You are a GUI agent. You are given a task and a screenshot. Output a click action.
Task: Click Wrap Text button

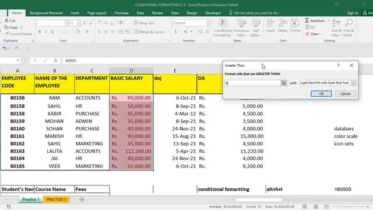pyautogui.click(x=145, y=23)
